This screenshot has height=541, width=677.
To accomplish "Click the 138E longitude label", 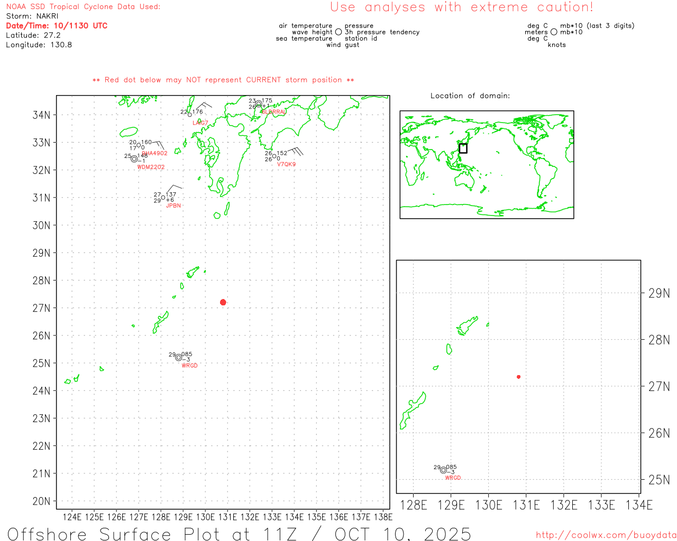I will tap(383, 516).
